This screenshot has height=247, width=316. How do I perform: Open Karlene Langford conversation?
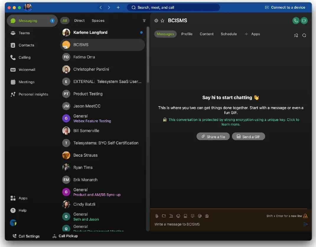[102, 32]
